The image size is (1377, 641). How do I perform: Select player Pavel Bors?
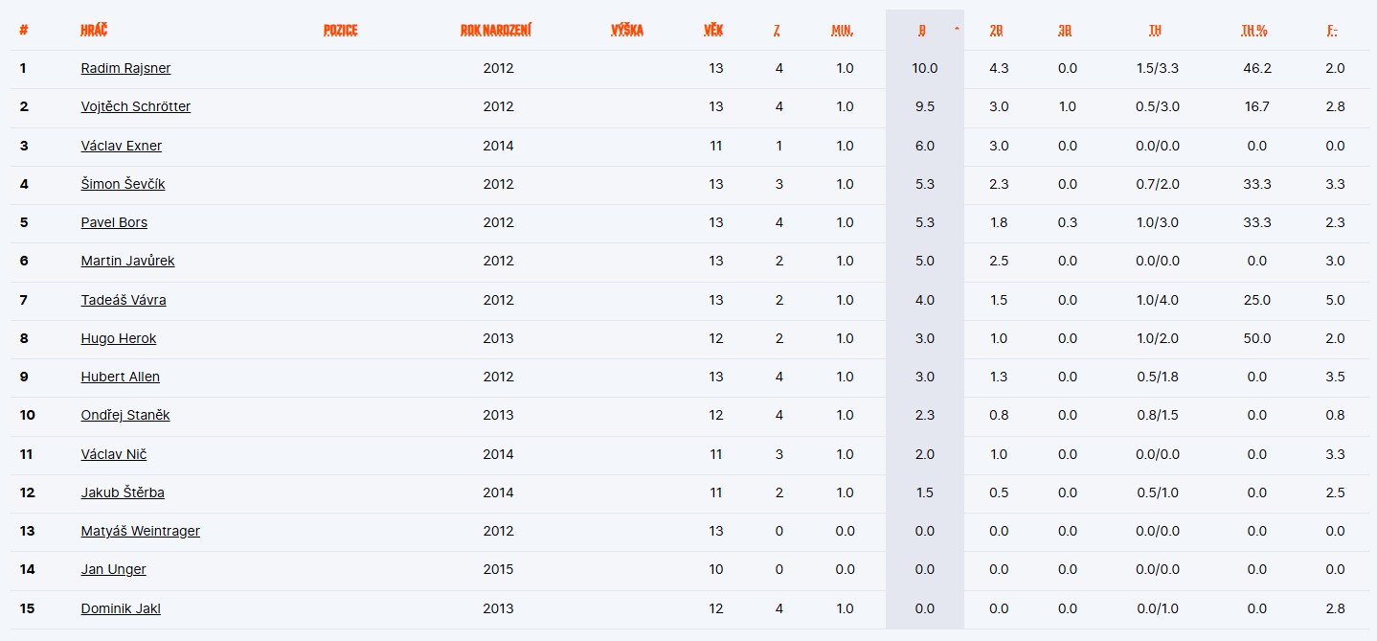point(114,222)
